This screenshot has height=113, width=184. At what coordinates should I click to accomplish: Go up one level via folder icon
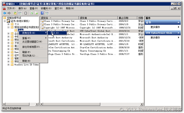click(x=15, y=13)
